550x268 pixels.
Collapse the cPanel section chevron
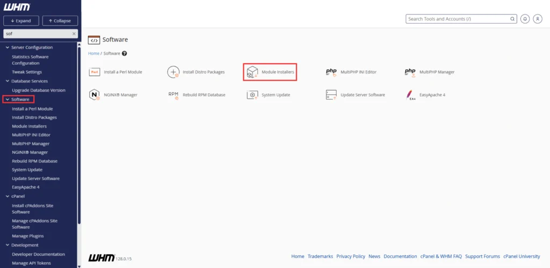click(x=8, y=196)
